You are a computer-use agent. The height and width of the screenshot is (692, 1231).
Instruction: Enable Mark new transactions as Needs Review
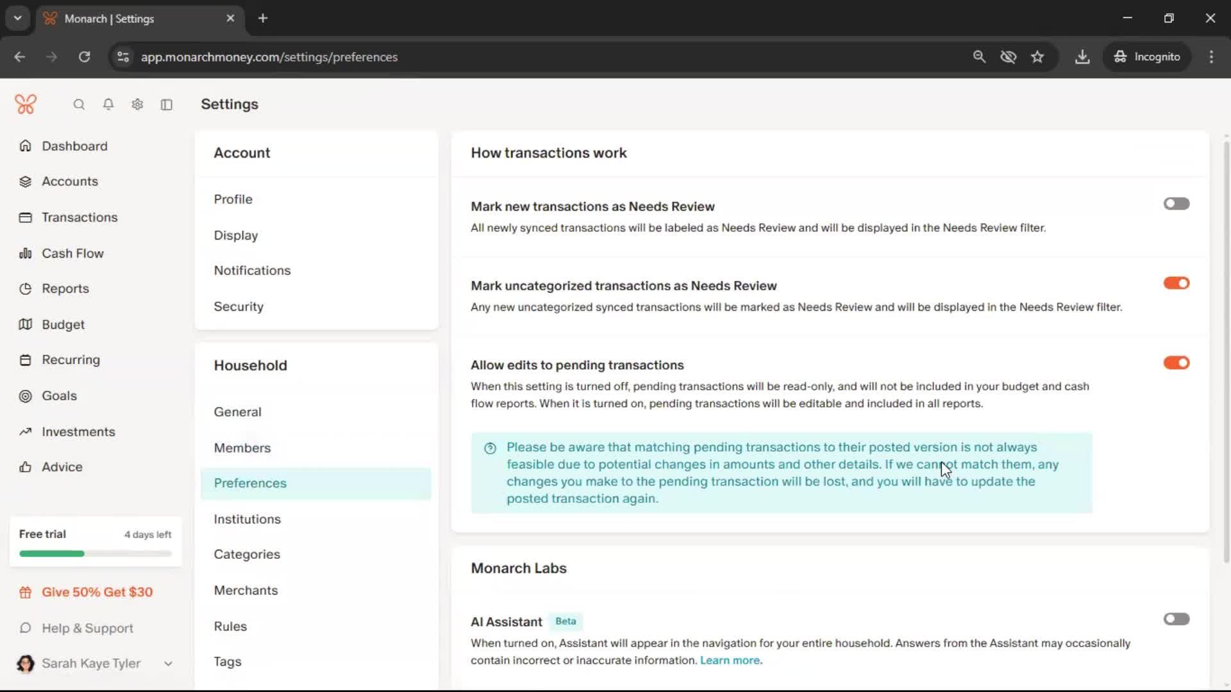[1176, 204]
